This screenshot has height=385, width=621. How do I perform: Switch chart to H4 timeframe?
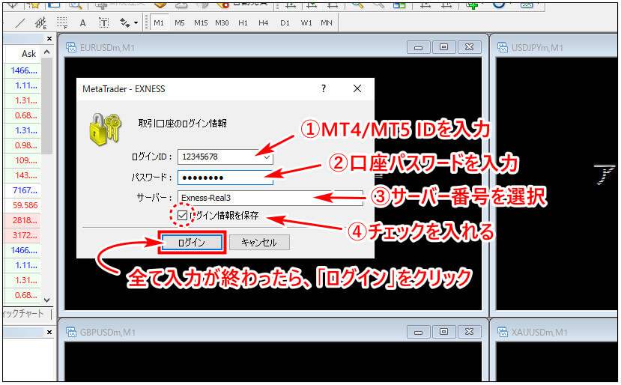[x=264, y=23]
